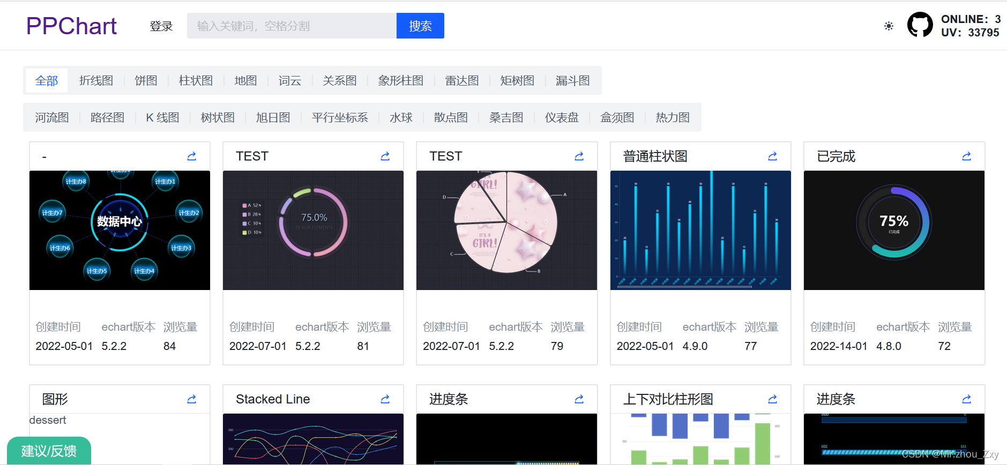Focus the keyword search input field
The width and height of the screenshot is (1007, 465).
coord(292,26)
